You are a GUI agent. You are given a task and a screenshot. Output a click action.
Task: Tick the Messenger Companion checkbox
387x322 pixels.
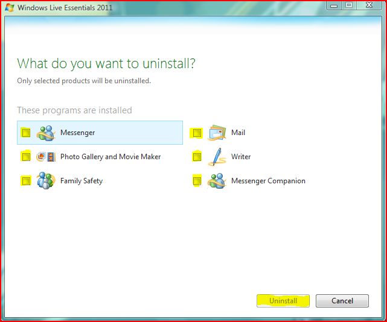pos(197,181)
